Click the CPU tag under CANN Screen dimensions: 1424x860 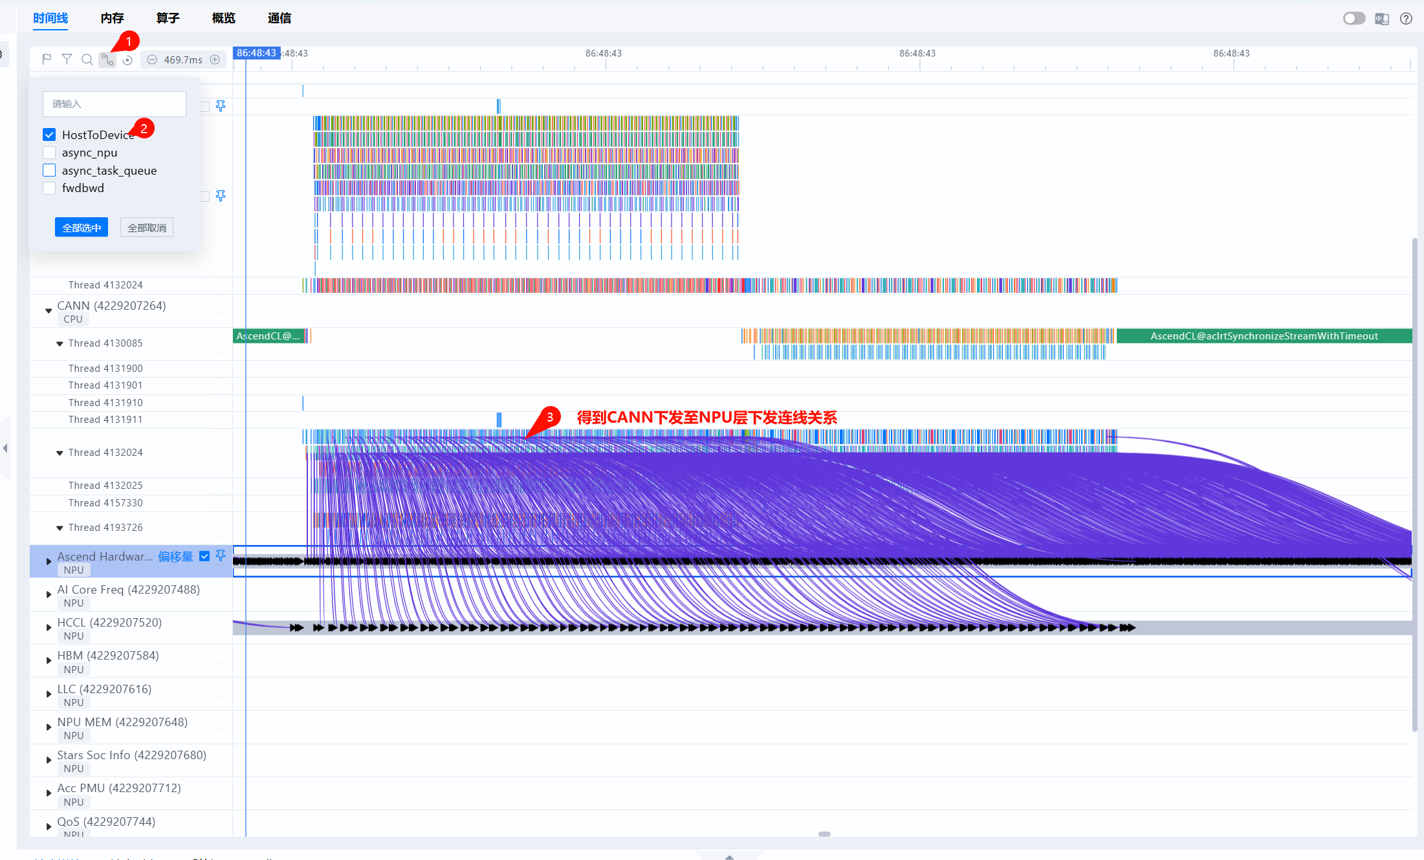click(73, 319)
